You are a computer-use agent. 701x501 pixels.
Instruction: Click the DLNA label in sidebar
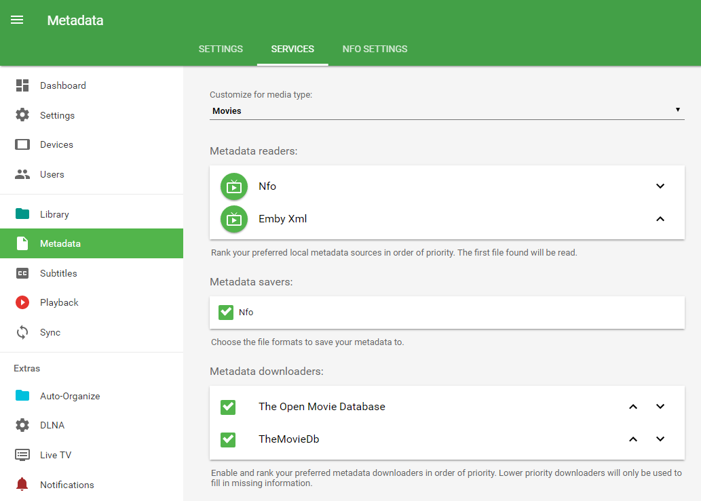coord(52,425)
